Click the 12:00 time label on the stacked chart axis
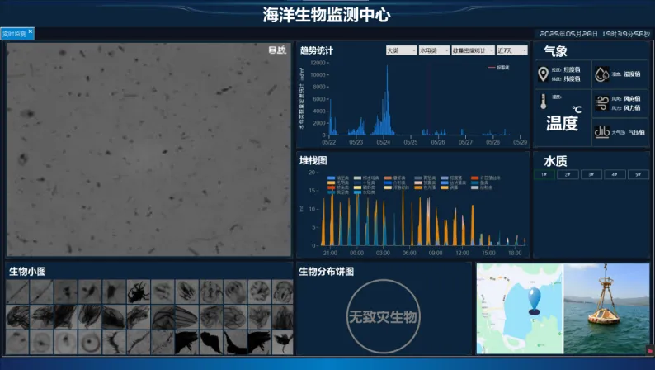The width and height of the screenshot is (655, 370). [x=462, y=253]
